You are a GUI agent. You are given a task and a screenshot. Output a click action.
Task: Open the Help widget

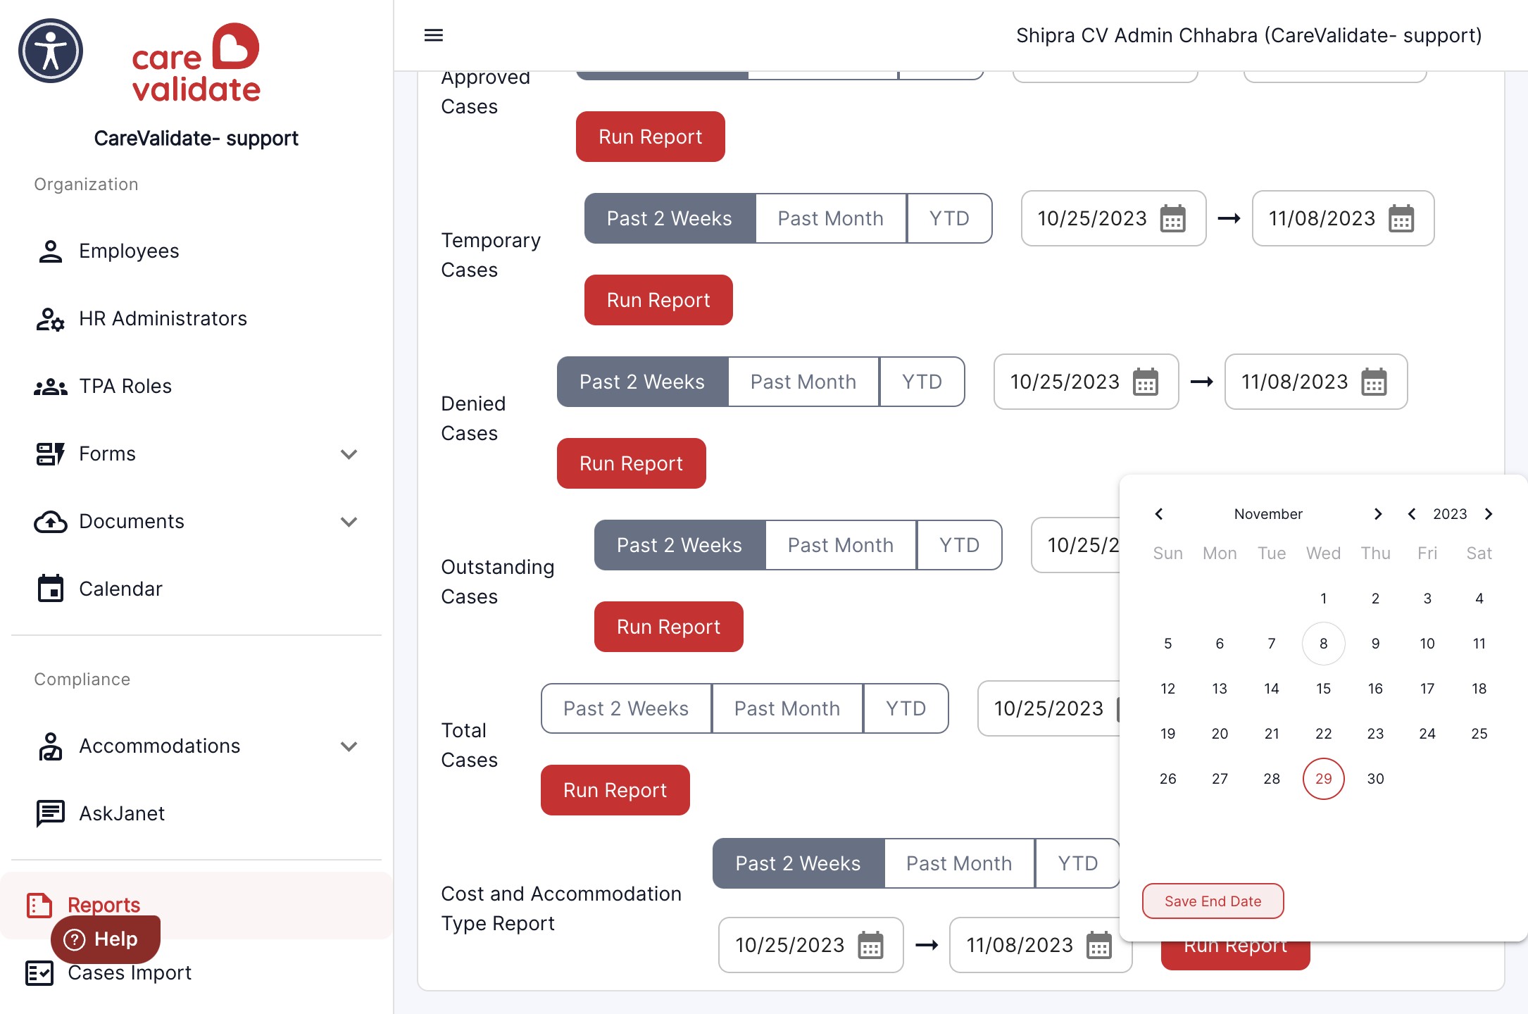click(x=106, y=939)
